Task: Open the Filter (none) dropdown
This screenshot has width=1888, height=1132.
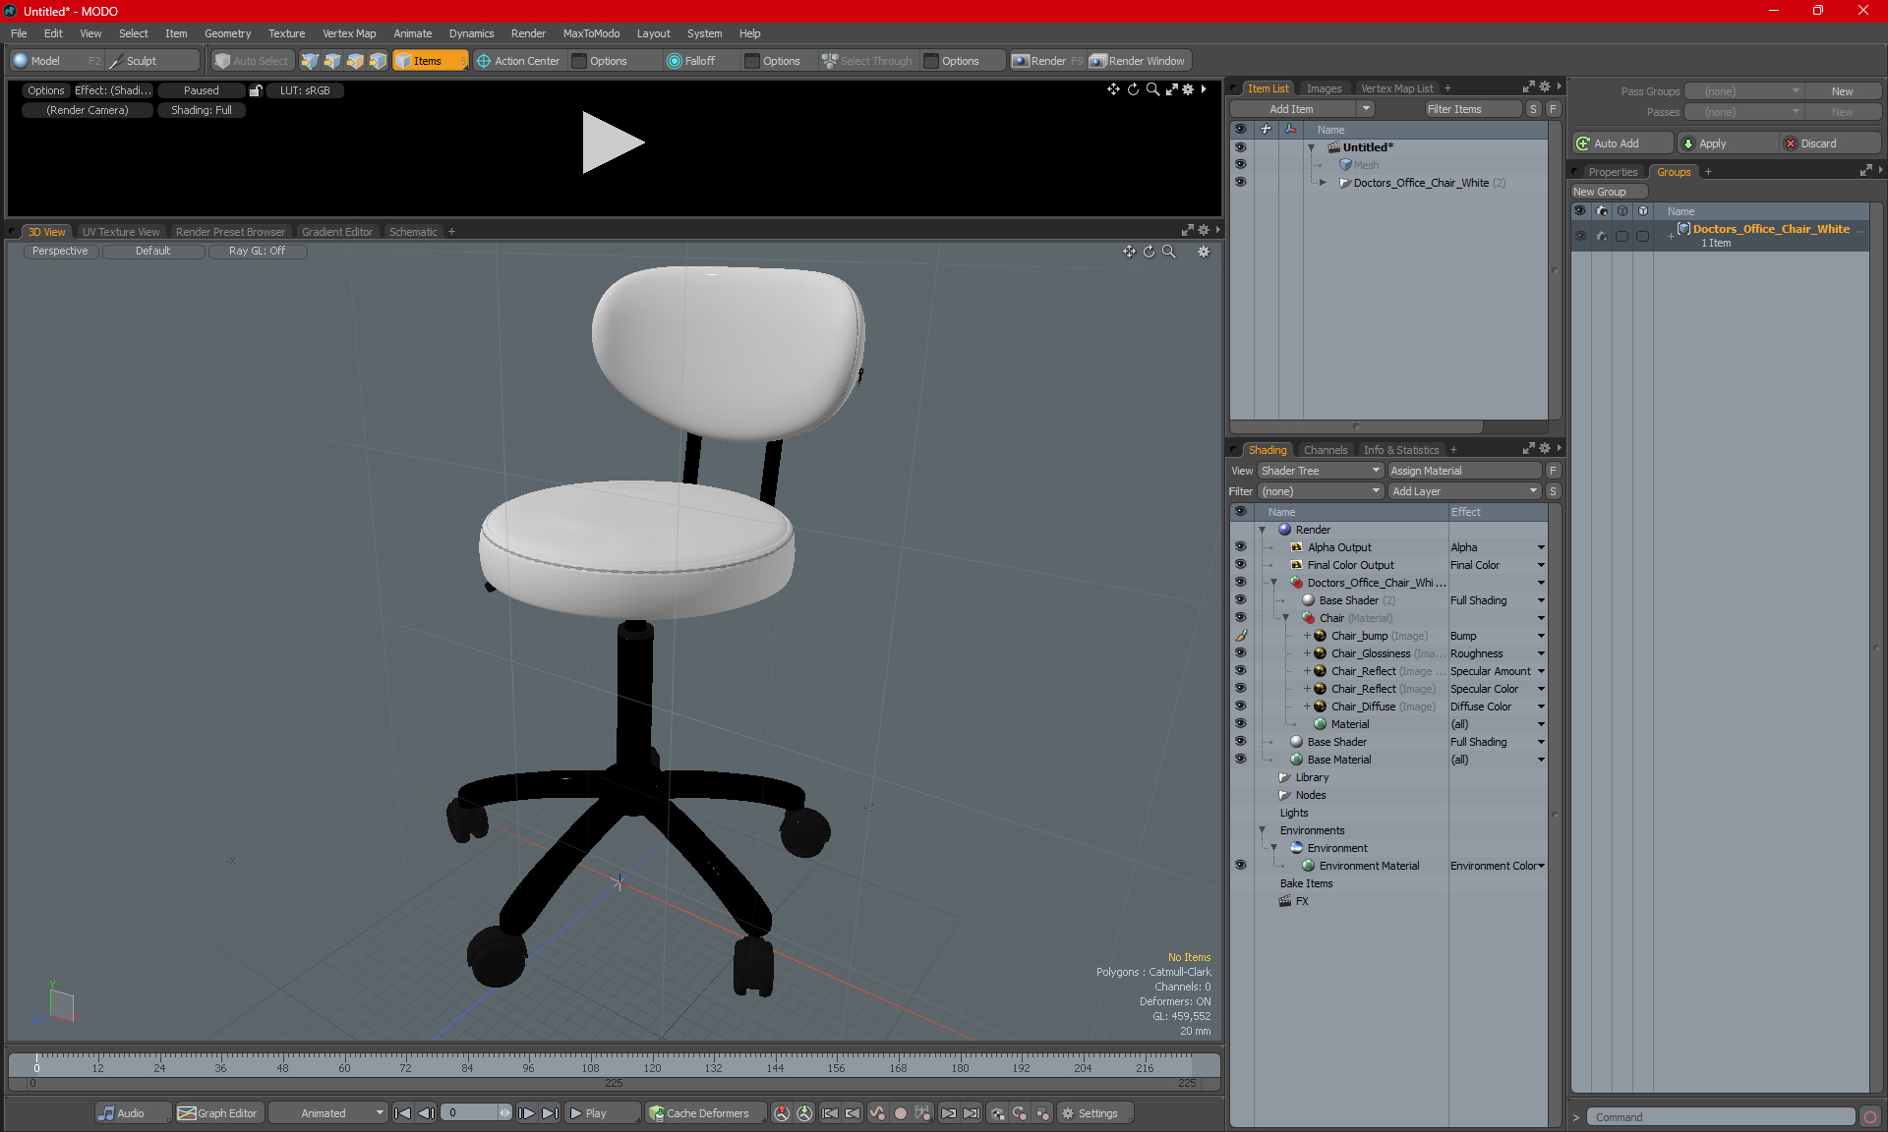Action: click(x=1321, y=491)
